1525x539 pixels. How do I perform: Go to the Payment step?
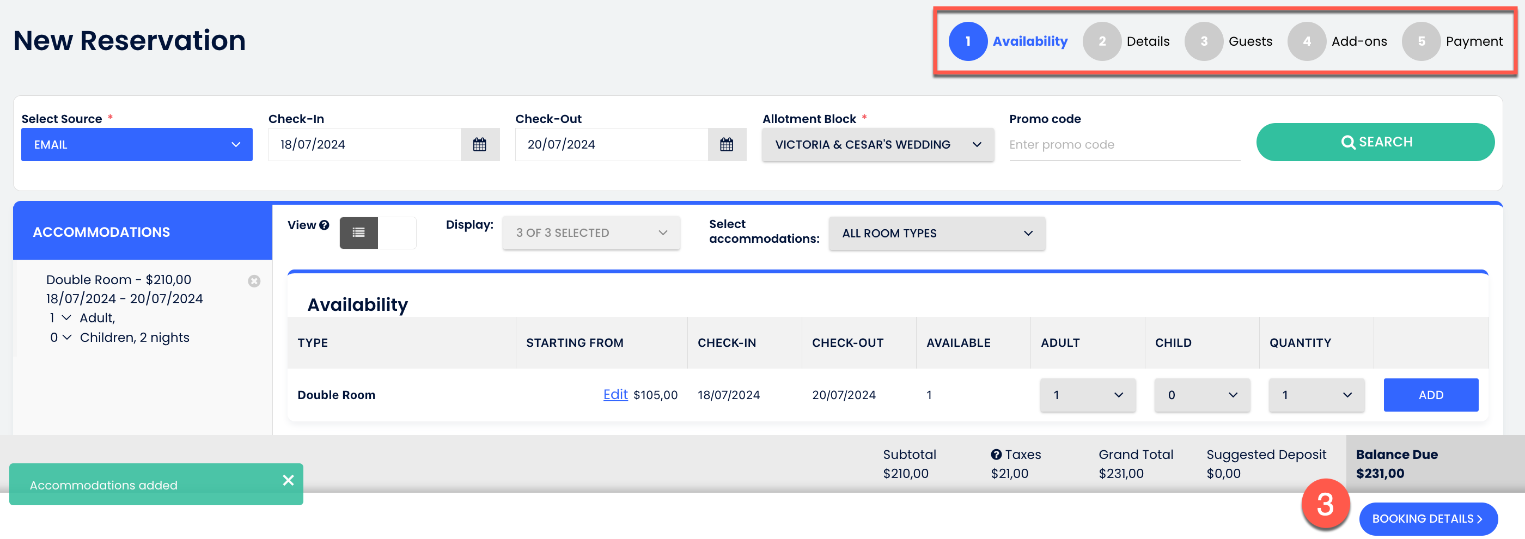click(1452, 41)
